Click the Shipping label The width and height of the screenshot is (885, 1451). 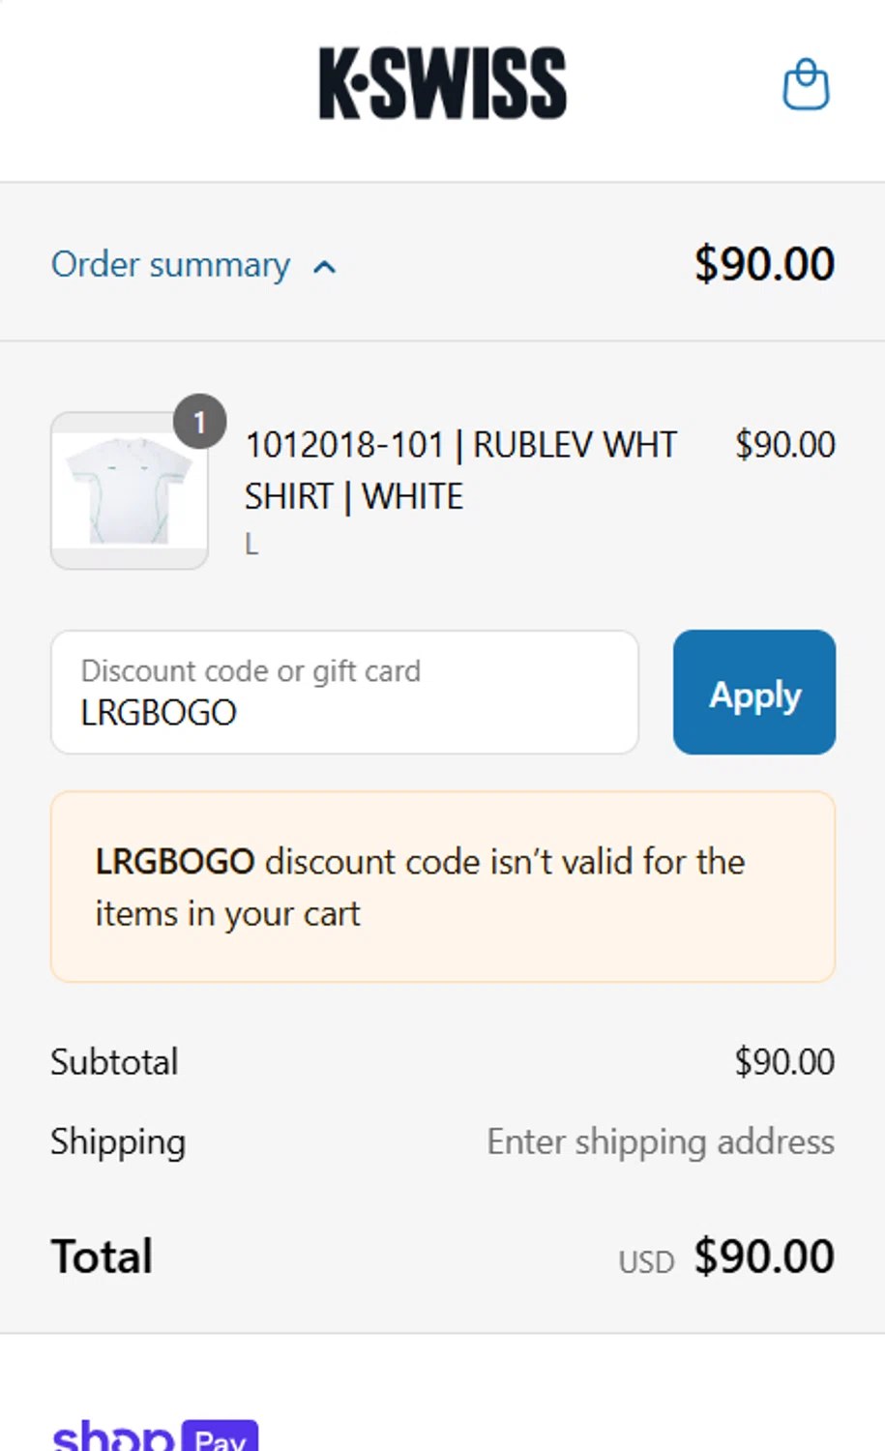(118, 1142)
